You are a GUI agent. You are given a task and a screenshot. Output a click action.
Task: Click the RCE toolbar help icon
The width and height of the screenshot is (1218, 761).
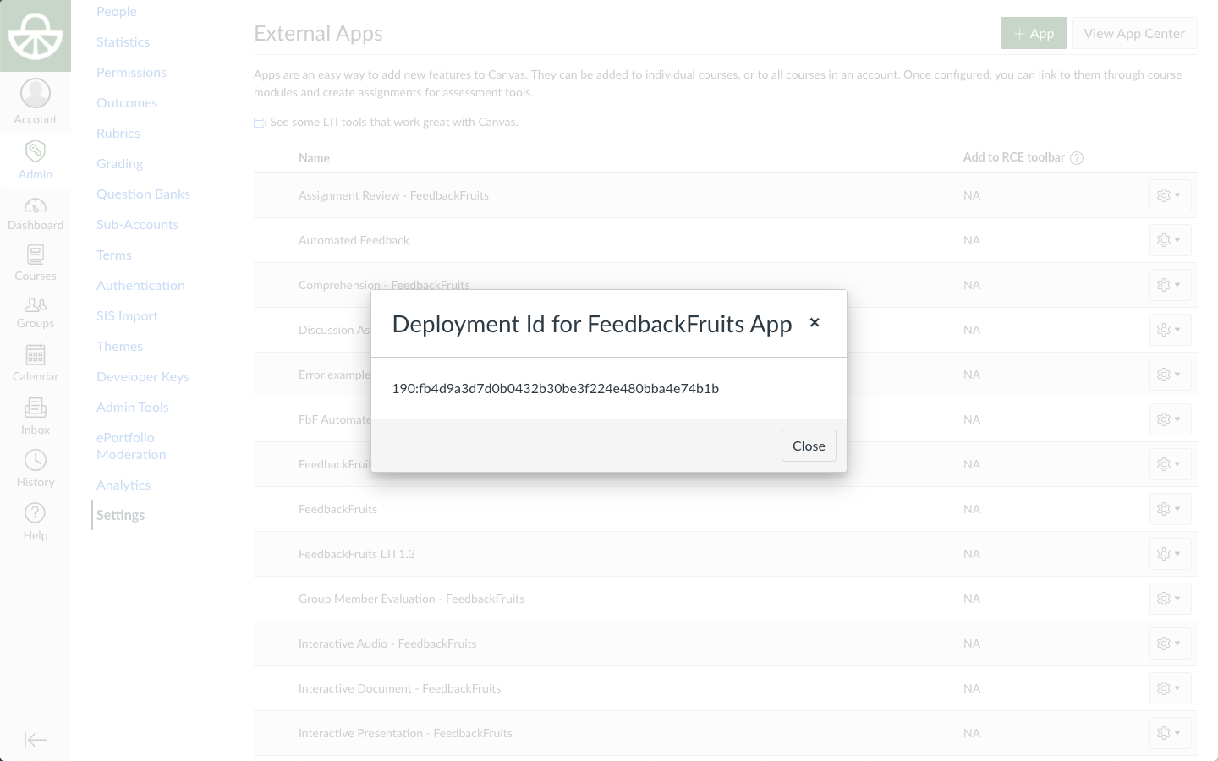1077,158
